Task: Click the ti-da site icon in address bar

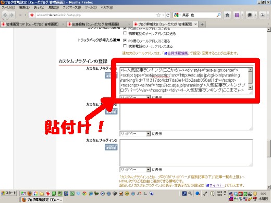Action: click(32, 15)
